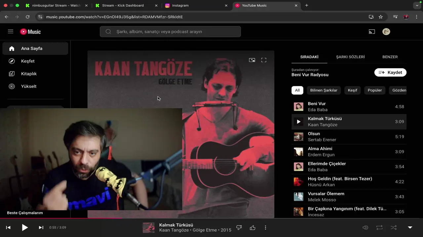Open Keşfet in sidebar
The image size is (423, 237).
[35, 61]
